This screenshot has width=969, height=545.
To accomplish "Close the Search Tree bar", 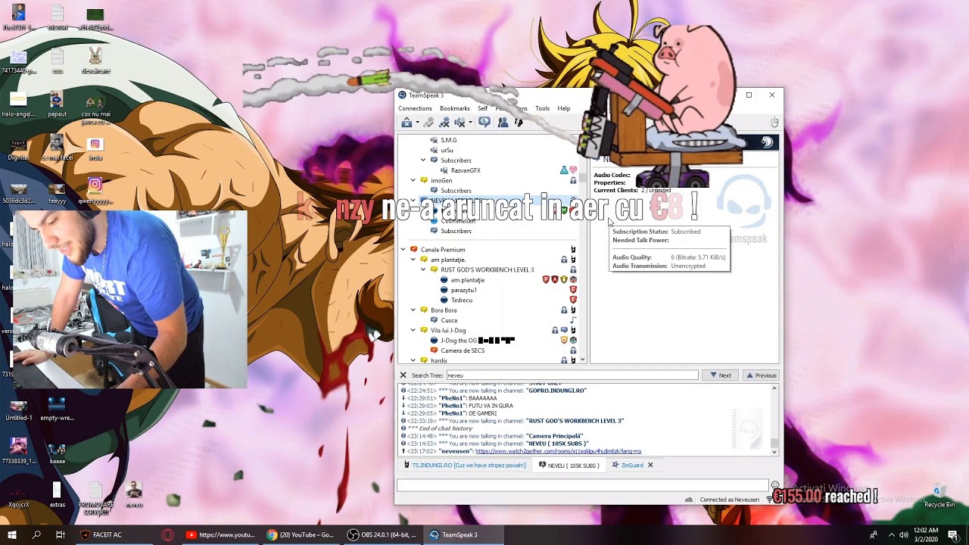I will pyautogui.click(x=403, y=375).
